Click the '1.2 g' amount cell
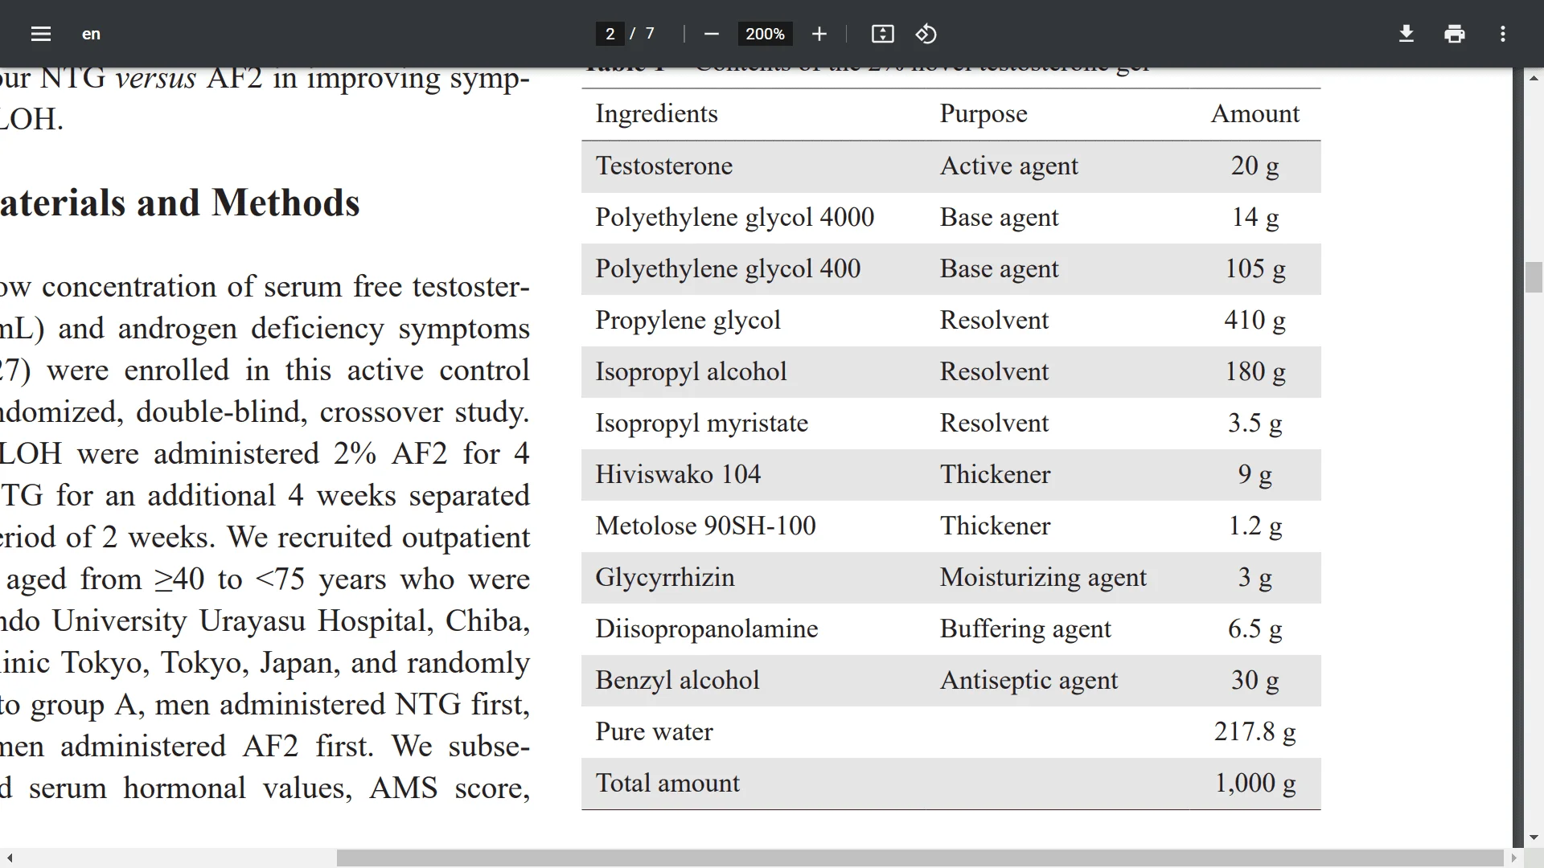This screenshot has width=1544, height=868. click(1254, 526)
